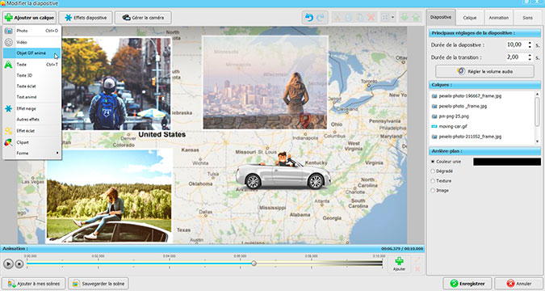
Task: Click the Calques list scrollbar
Action: 538,112
